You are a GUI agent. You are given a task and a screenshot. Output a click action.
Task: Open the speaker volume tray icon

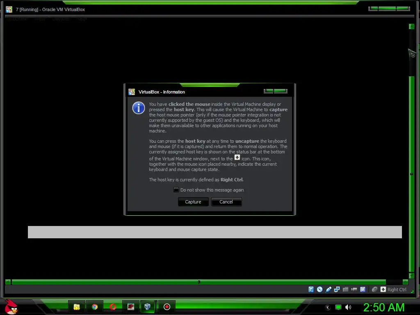tap(348, 307)
